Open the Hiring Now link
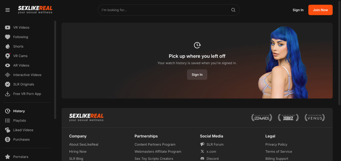The height and width of the screenshot is (161, 341). (x=78, y=152)
